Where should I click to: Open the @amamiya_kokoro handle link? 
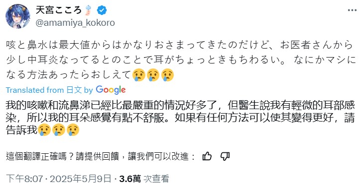click(x=75, y=23)
